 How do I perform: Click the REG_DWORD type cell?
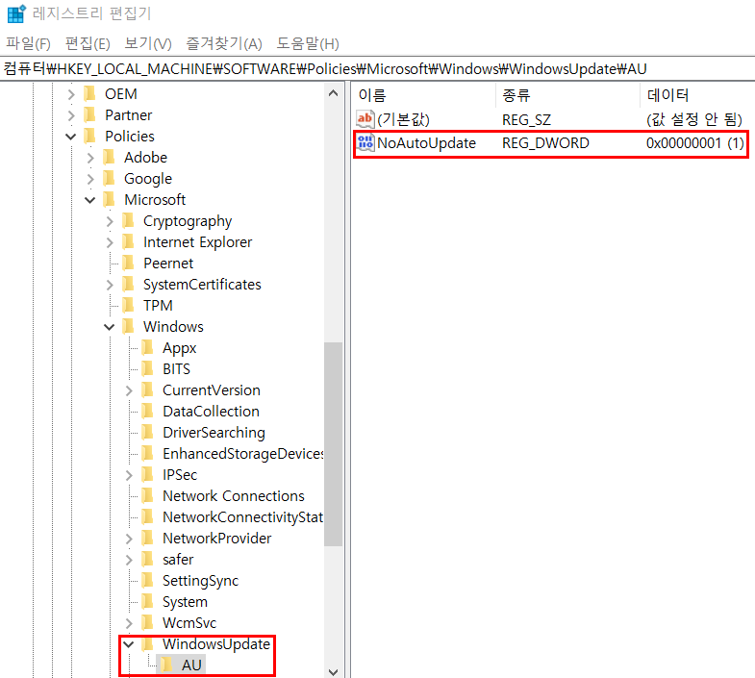pyautogui.click(x=545, y=143)
